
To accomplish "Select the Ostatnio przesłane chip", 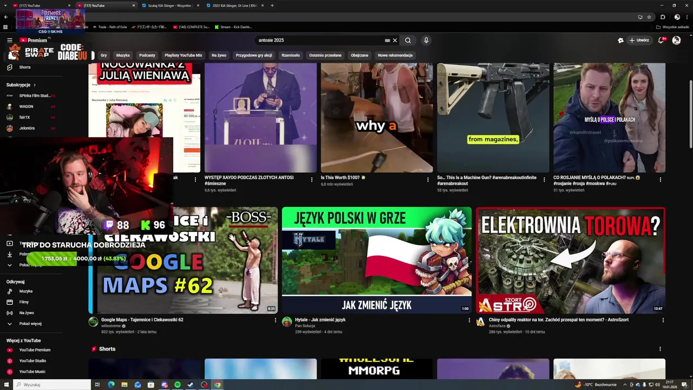I will (x=325, y=55).
